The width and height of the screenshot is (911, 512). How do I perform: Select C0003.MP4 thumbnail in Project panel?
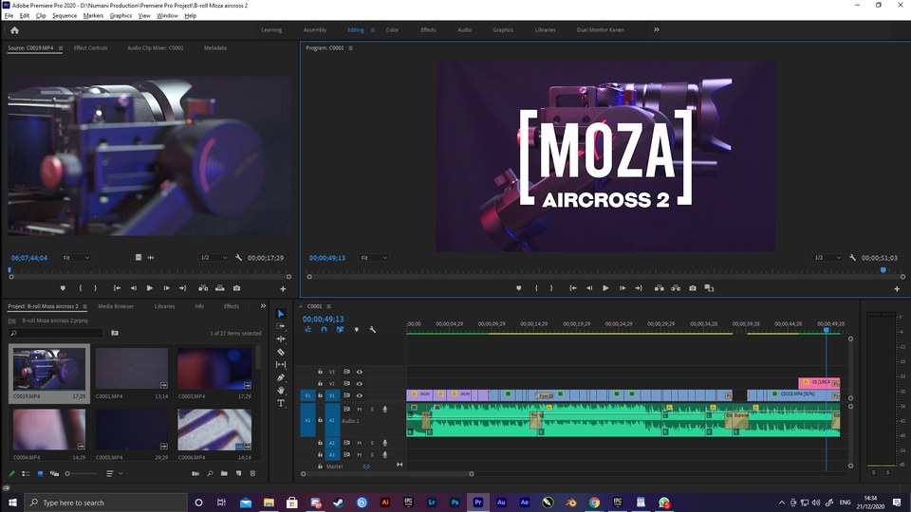pos(214,369)
